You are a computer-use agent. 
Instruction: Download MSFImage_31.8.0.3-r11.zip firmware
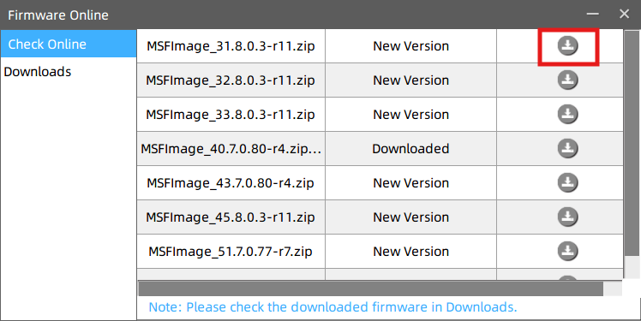[568, 45]
